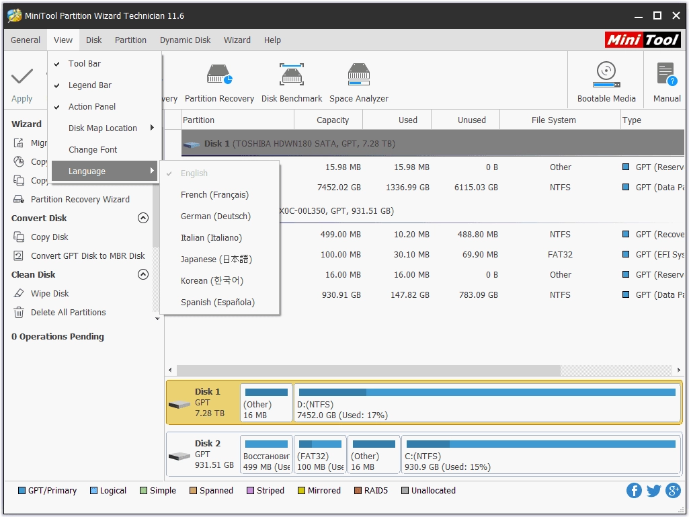Choose Change Font from the View menu

click(x=105, y=150)
